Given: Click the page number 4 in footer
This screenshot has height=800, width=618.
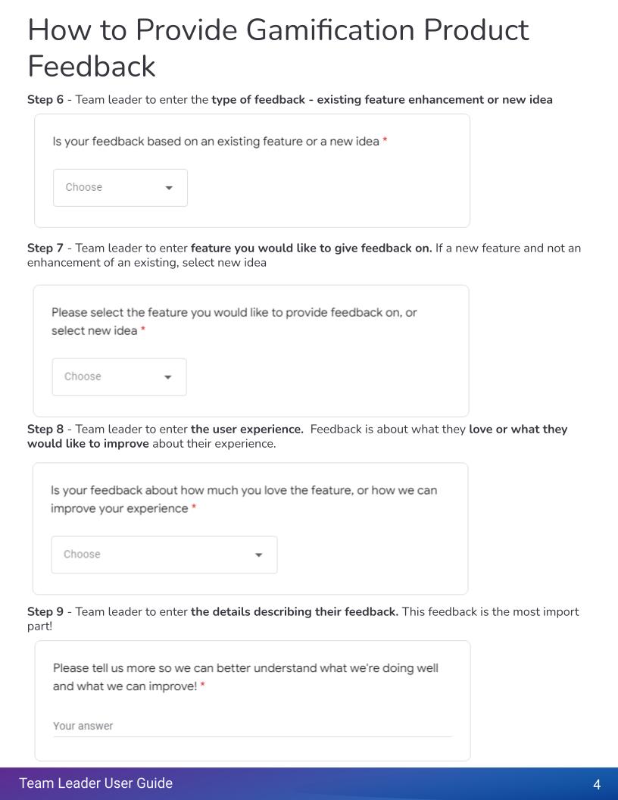Looking at the screenshot, I should point(596,783).
